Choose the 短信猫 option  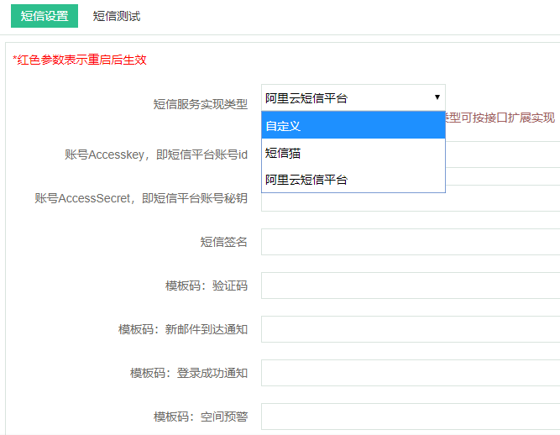(353, 153)
